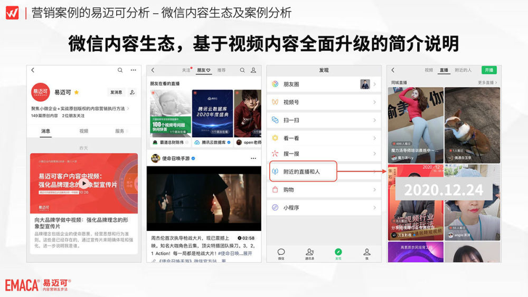Open 高素质农民培育工程 live stream
This screenshot has width=528, height=297.
(416, 252)
